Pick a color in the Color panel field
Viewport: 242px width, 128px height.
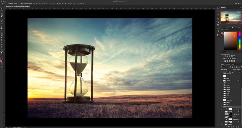click(230, 41)
